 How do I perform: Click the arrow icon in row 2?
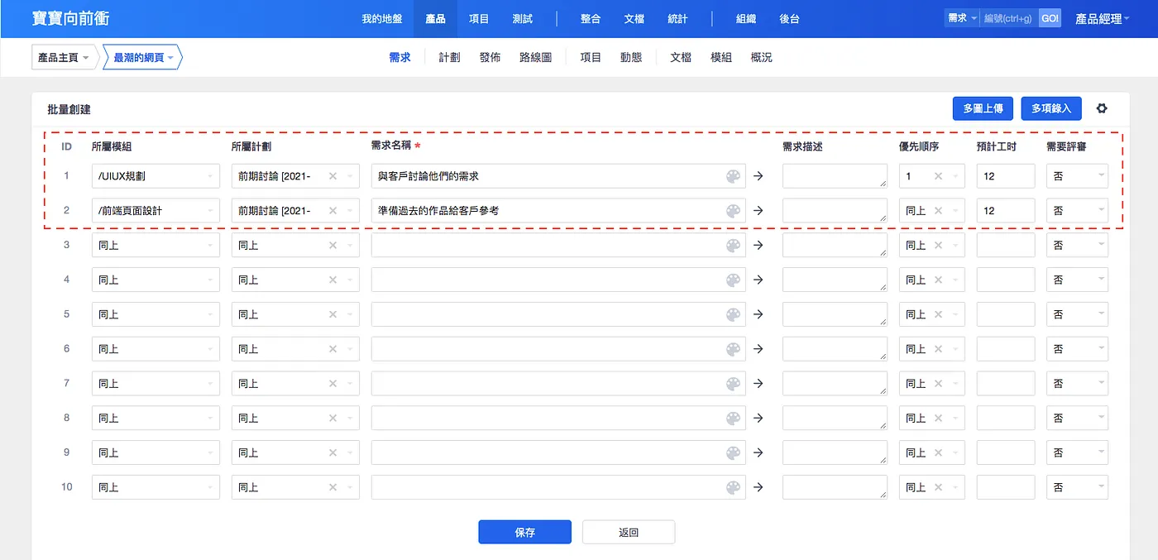tap(758, 211)
